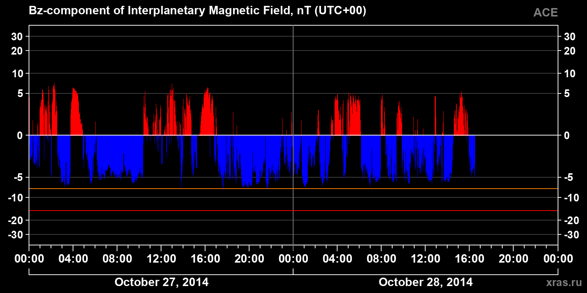The width and height of the screenshot is (587, 293).
Task: Click the left axis value 30
Action: point(17,37)
